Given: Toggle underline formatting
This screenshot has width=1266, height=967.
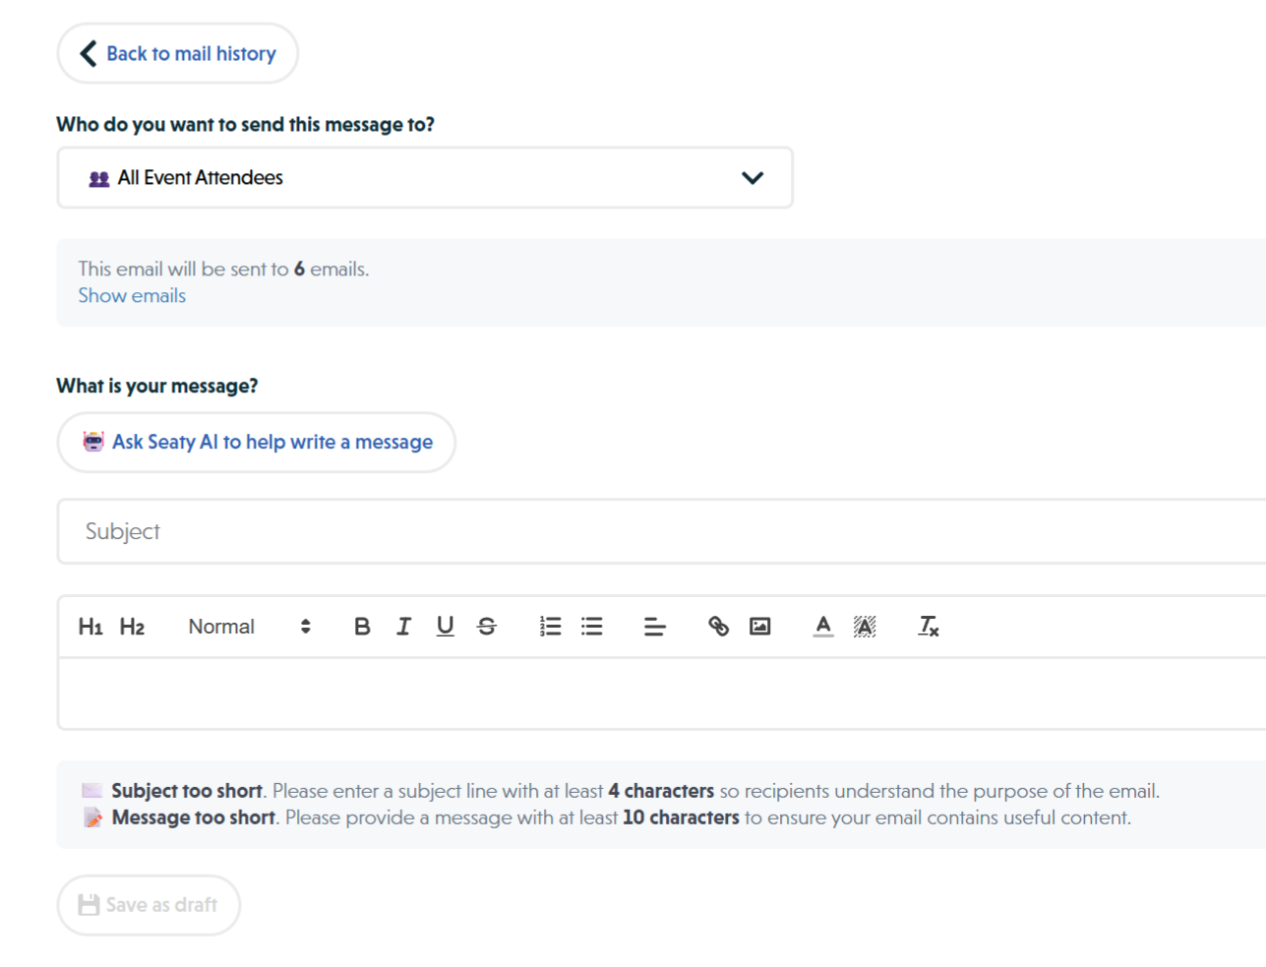Looking at the screenshot, I should point(445,626).
